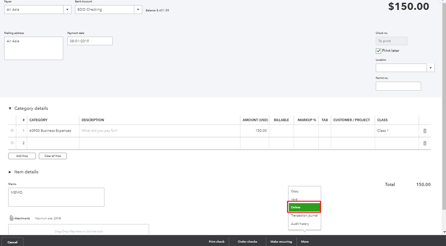This screenshot has width=446, height=246.
Task: Grab the drag handle of line 1
Action: [x=12, y=130]
